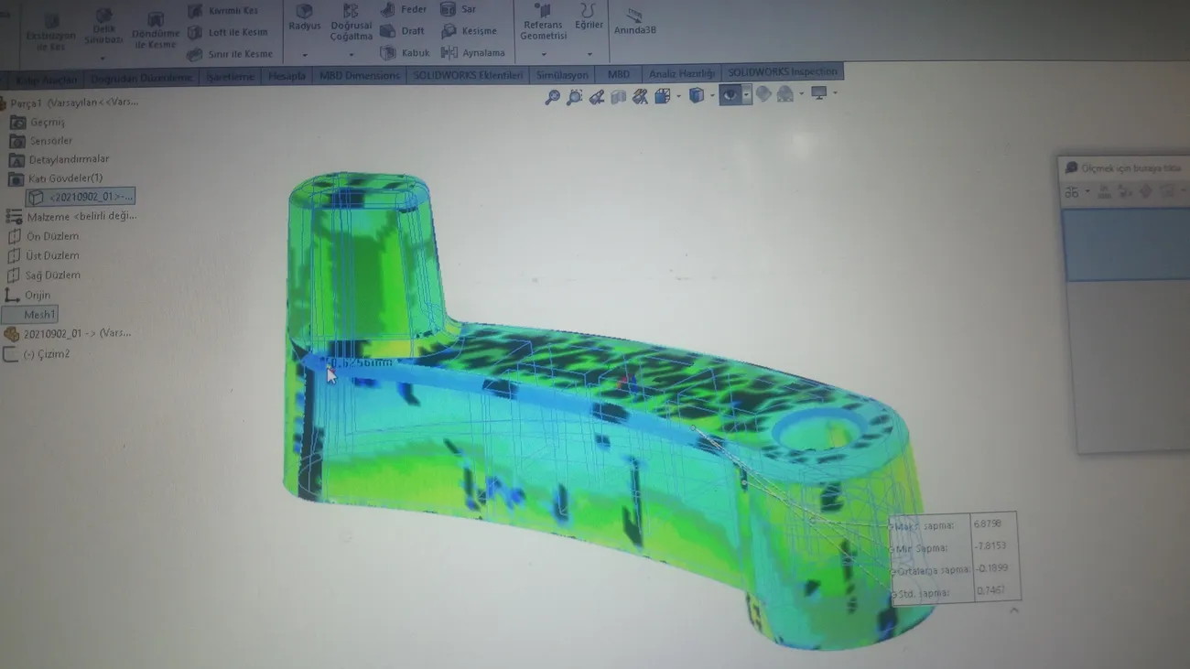Viewport: 1190px width, 669px height.
Task: Click the Zoom to Fit magnifier icon
Action: tap(552, 97)
